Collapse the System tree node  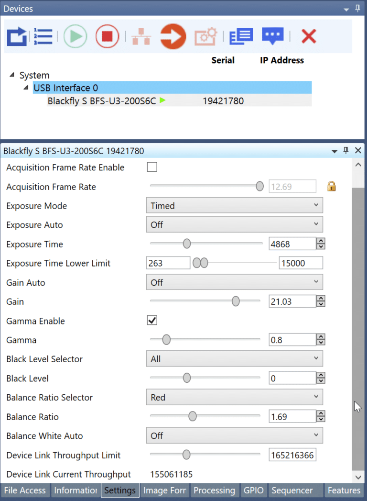[x=12, y=75]
